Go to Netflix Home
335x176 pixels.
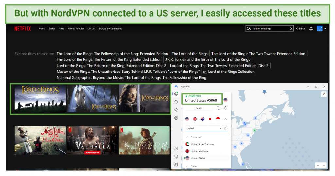coord(42,29)
